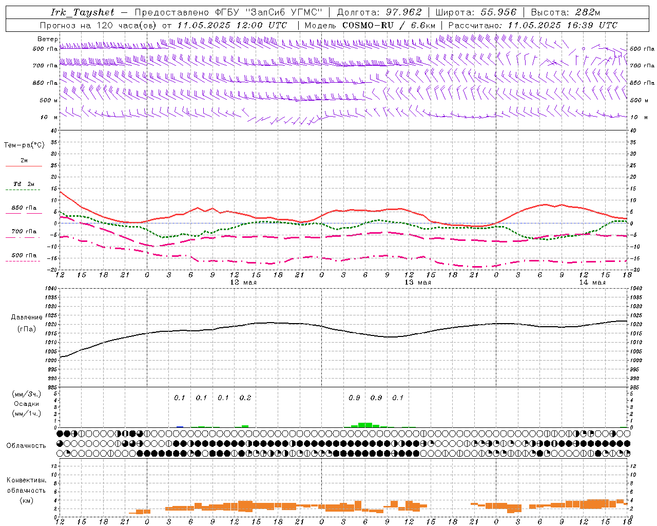Click the small blue precipitation bar on 12 мая
The width and height of the screenshot is (657, 526).
180,426
